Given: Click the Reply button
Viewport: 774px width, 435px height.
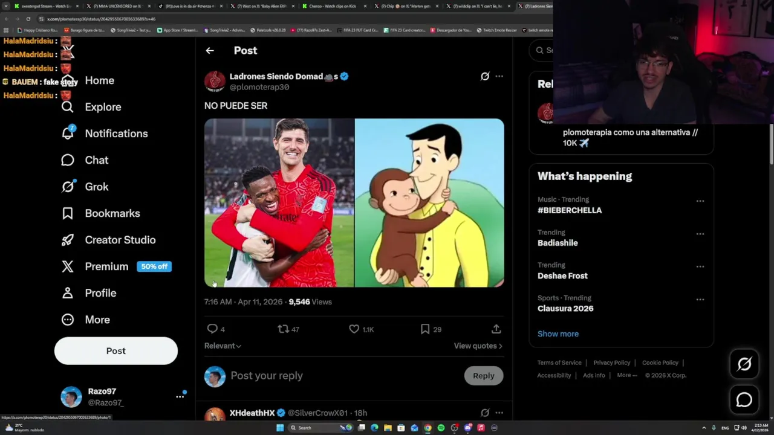Looking at the screenshot, I should 483,376.
